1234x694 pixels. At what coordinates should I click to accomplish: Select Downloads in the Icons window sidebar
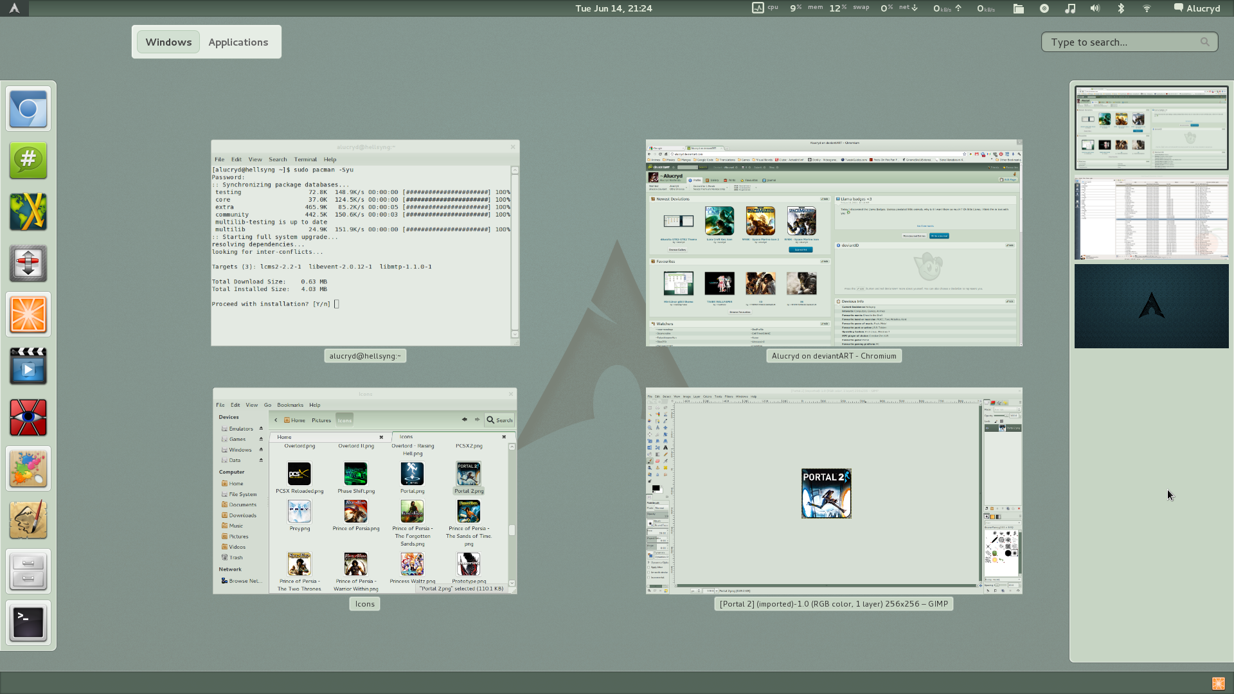pos(238,515)
